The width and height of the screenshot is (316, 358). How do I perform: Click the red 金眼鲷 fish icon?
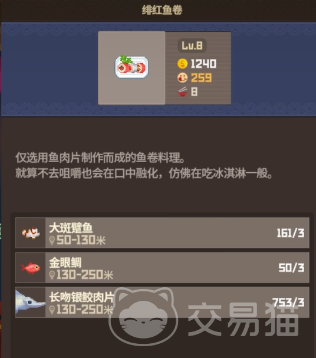pos(30,268)
